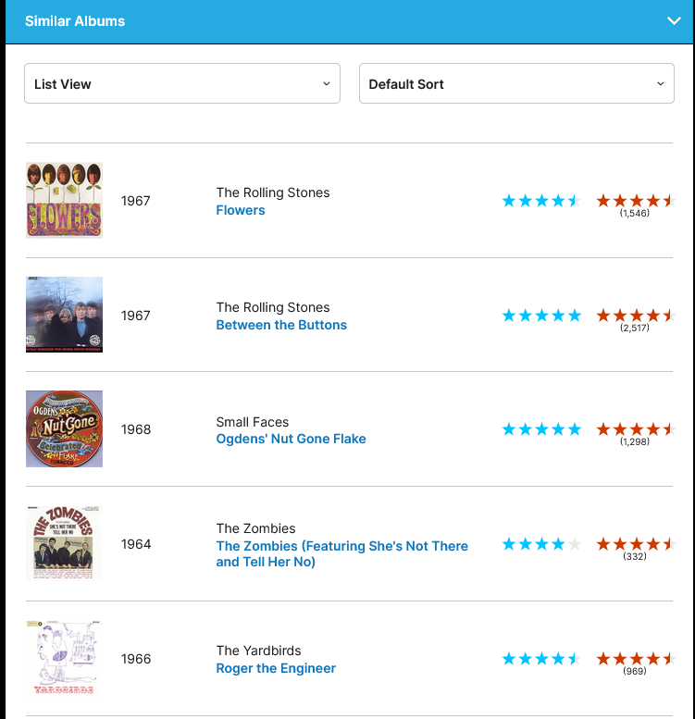Click red user stars for Roger the Engineer
This screenshot has width=695, height=719.
635,659
